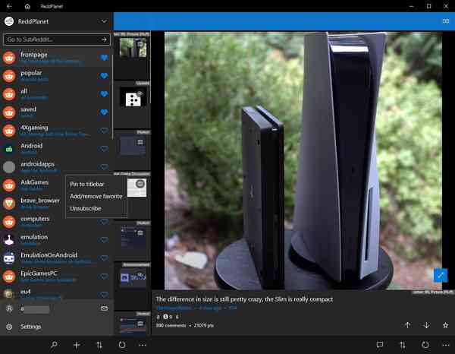Open the inbox mail icon beside the username

[x=104, y=308]
